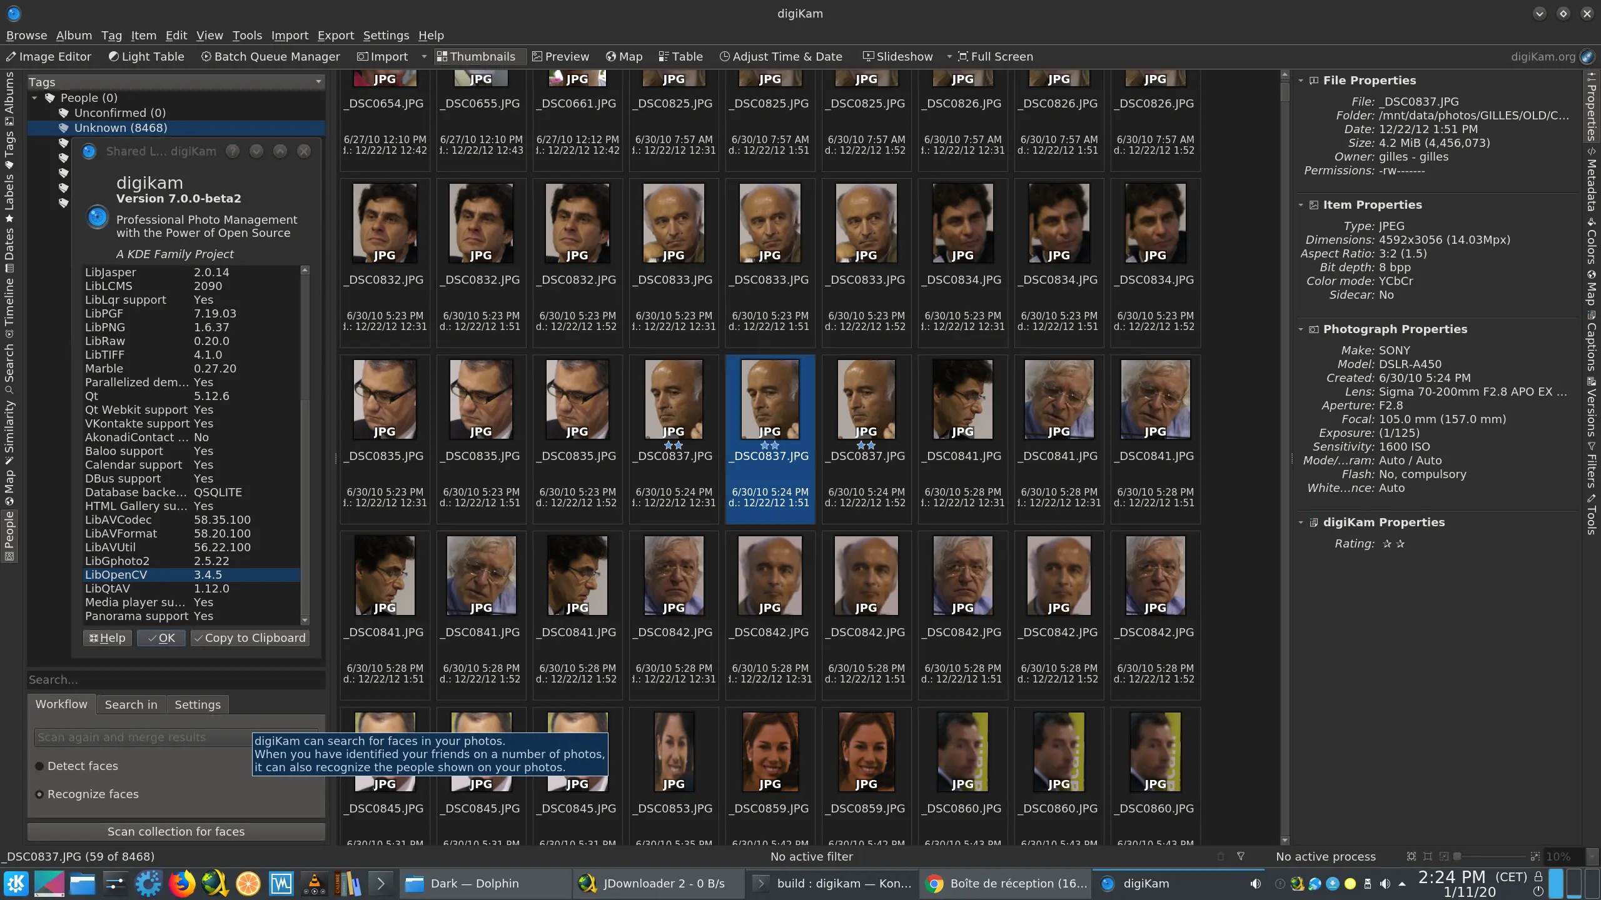
Task: Click the zoom-in icon right of slider
Action: (x=1534, y=856)
